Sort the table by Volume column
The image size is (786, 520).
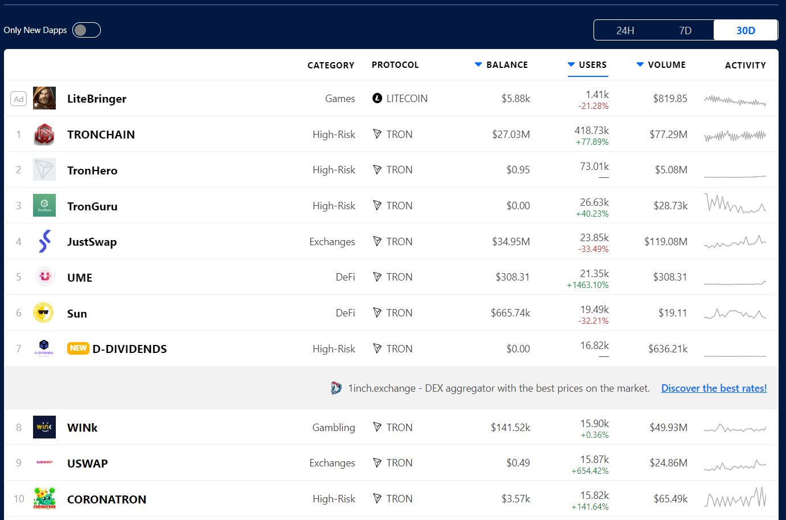tap(661, 65)
